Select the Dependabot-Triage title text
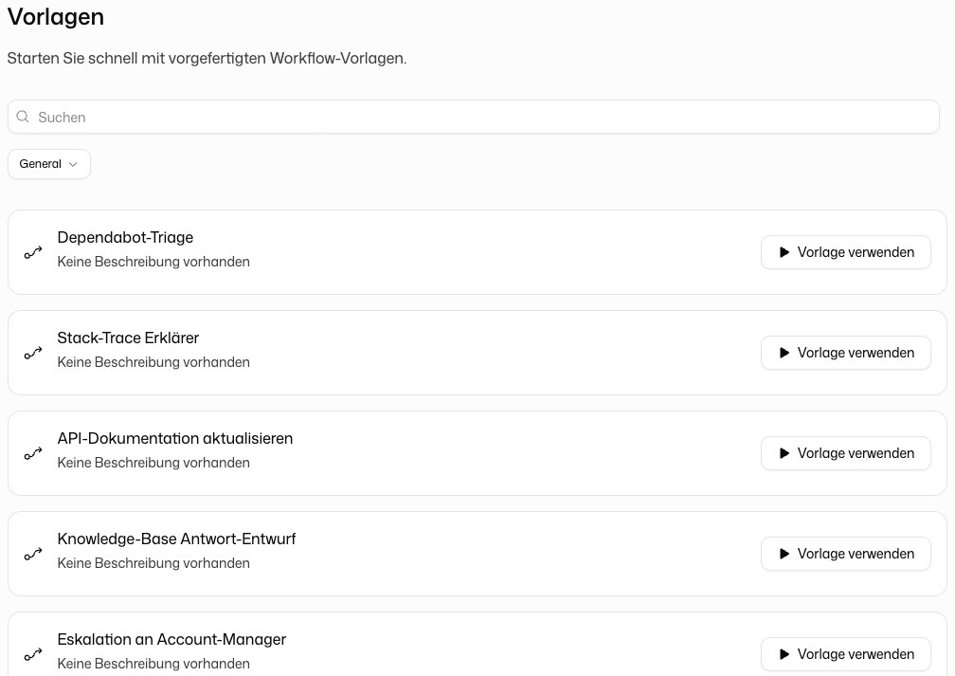This screenshot has width=955, height=676. pyautogui.click(x=125, y=238)
